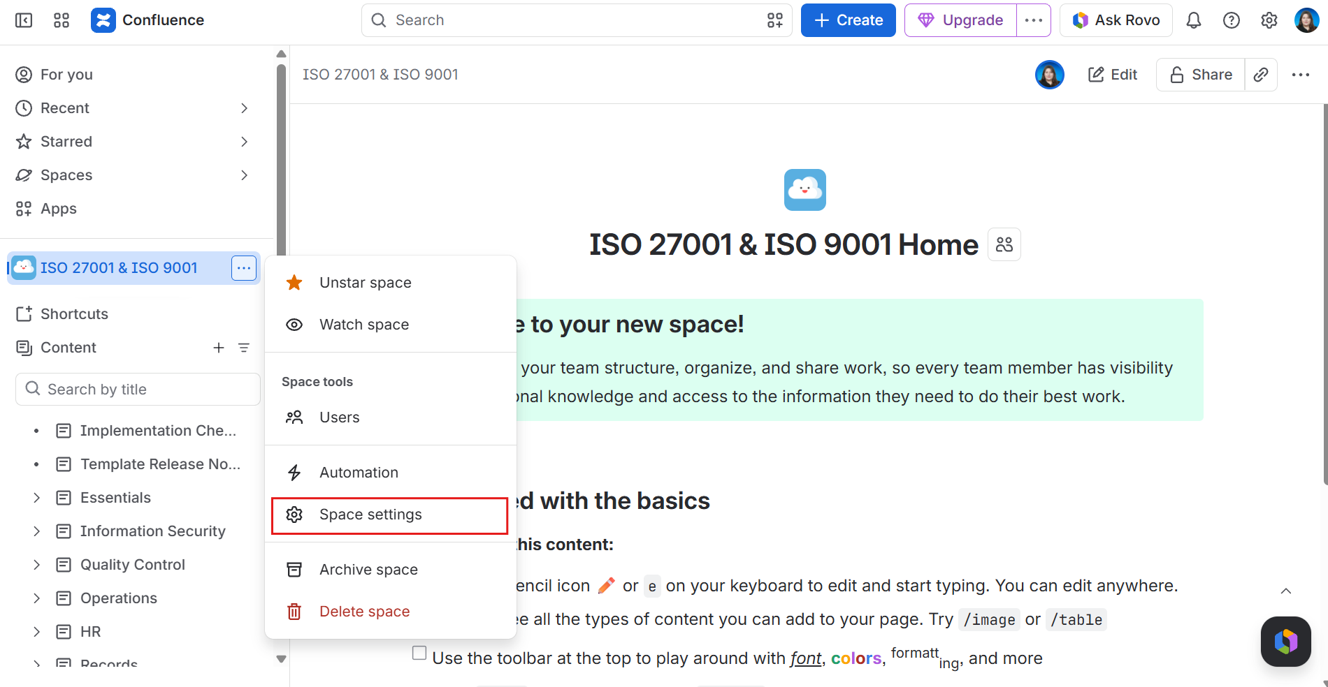This screenshot has width=1328, height=687.
Task: Collapse the sidebar using the panel icon
Action: (x=24, y=20)
